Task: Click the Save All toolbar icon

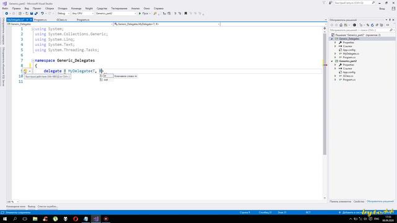Action: click(x=36, y=14)
